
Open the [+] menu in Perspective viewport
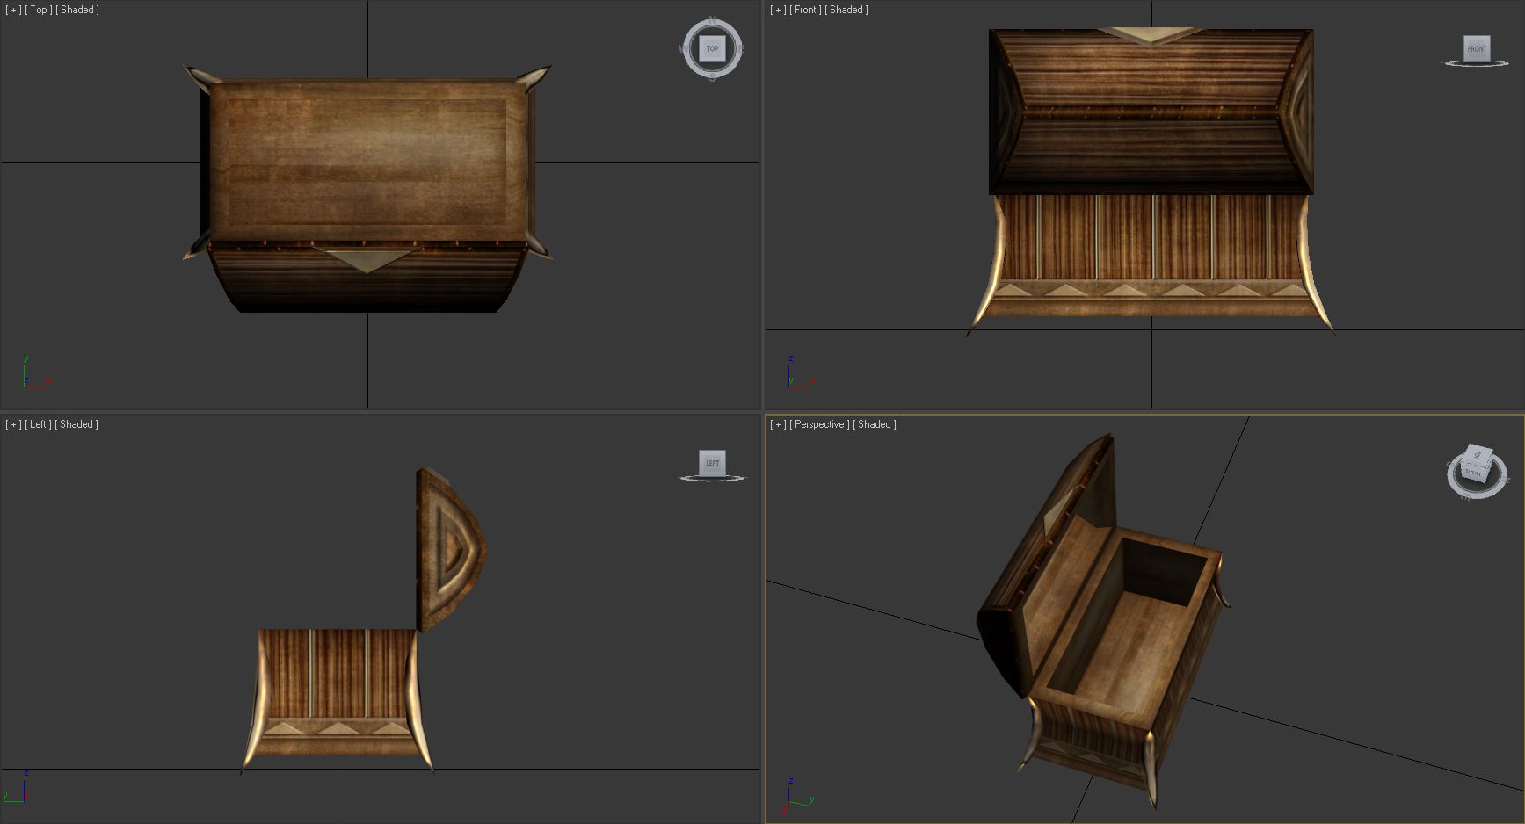pyautogui.click(x=778, y=424)
